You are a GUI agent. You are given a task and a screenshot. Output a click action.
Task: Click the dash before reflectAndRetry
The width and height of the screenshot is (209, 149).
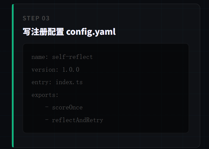click(x=47, y=119)
